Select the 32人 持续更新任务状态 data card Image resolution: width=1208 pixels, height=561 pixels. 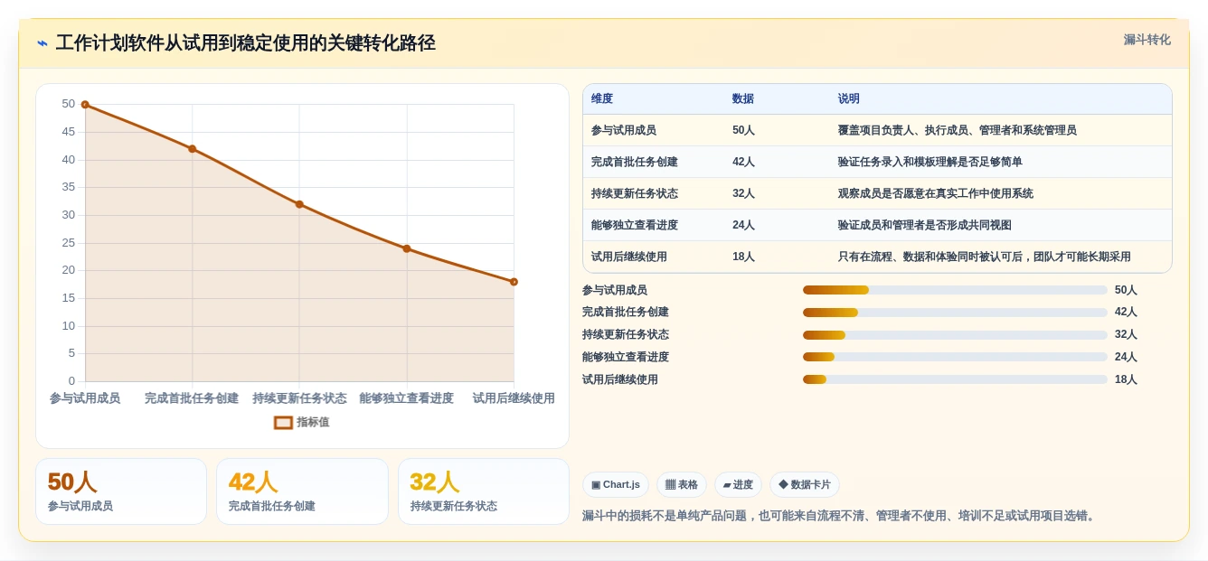click(x=484, y=491)
